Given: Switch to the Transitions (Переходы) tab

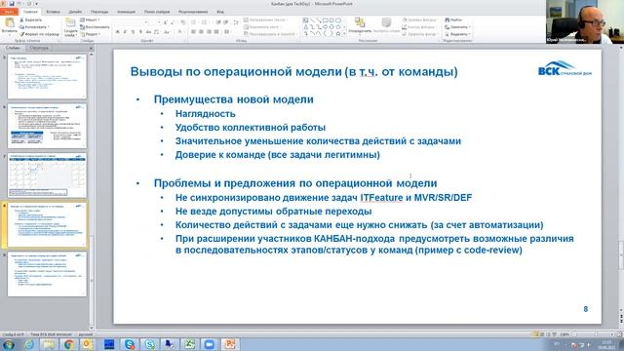Looking at the screenshot, I should (99, 12).
